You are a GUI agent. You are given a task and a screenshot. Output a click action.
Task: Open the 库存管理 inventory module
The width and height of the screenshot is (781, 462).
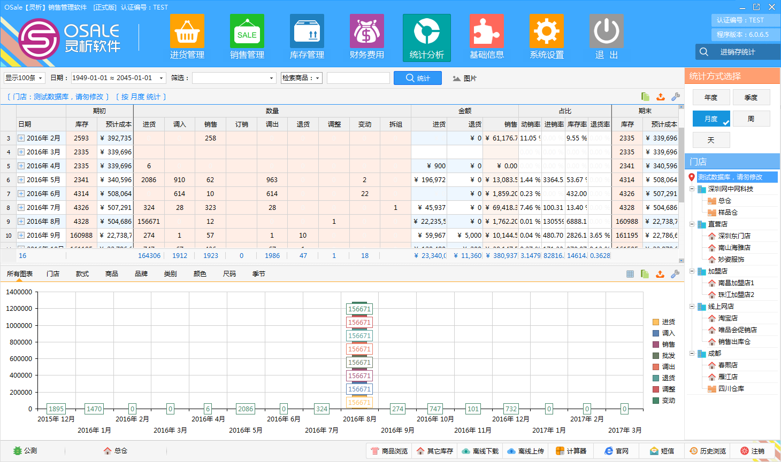point(307,37)
